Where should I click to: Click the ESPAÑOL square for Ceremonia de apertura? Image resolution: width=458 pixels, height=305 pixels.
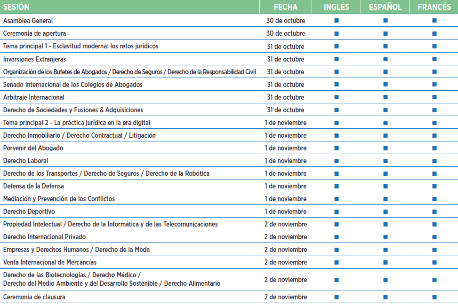(x=386, y=33)
